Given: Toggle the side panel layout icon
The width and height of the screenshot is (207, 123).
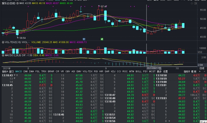Looking at the screenshot, I should (x=195, y=4).
